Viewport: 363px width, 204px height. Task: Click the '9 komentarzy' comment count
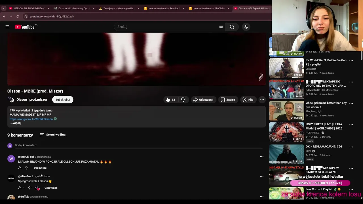[20, 135]
